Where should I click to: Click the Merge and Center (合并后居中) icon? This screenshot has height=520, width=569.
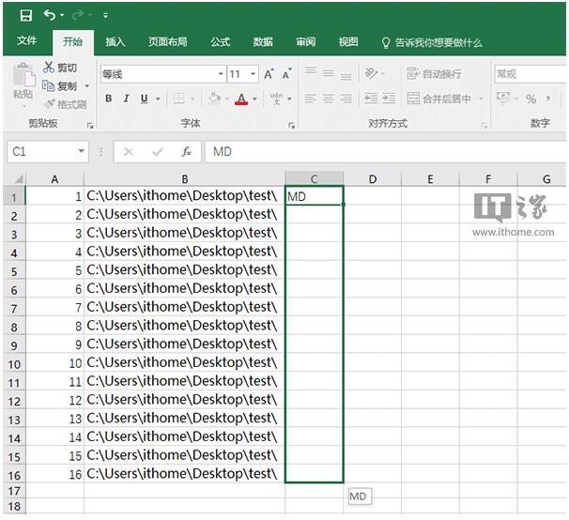(x=414, y=99)
